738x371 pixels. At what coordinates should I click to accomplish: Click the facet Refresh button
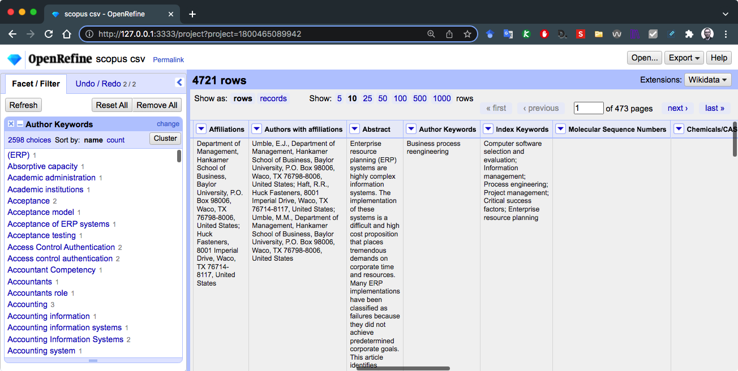[x=23, y=105]
